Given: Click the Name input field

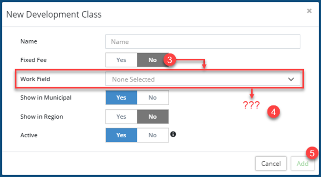Looking at the screenshot, I should tap(202, 42).
